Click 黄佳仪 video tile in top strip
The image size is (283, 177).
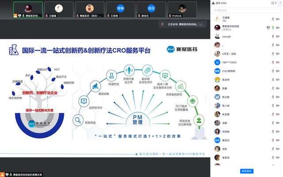[x=151, y=10]
